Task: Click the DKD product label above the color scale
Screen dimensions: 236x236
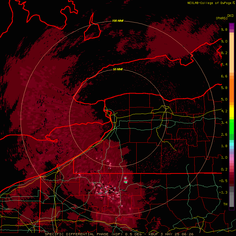Action: [x=230, y=16]
